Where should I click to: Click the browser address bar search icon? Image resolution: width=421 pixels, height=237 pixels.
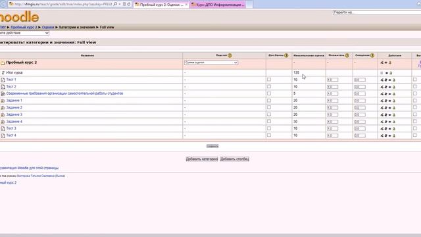pyautogui.click(x=115, y=5)
